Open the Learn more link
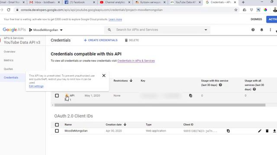 click(x=115, y=19)
